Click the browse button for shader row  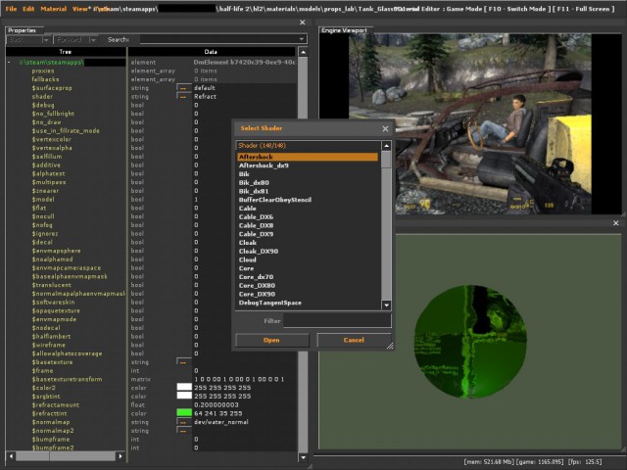point(184,97)
